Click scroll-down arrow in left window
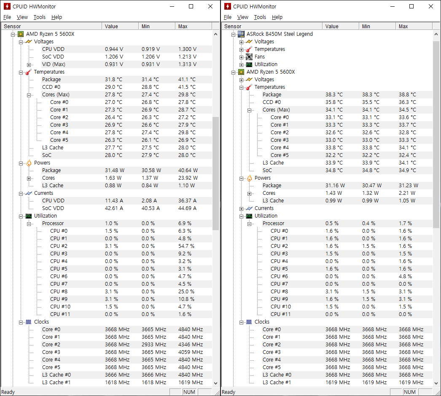The width and height of the screenshot is (441, 396). (x=216, y=383)
